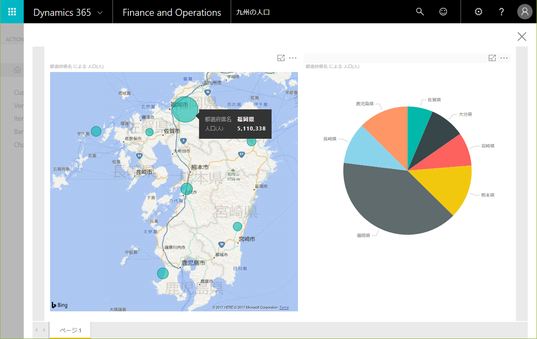Click the 福岡県 pie chart label

(363, 235)
